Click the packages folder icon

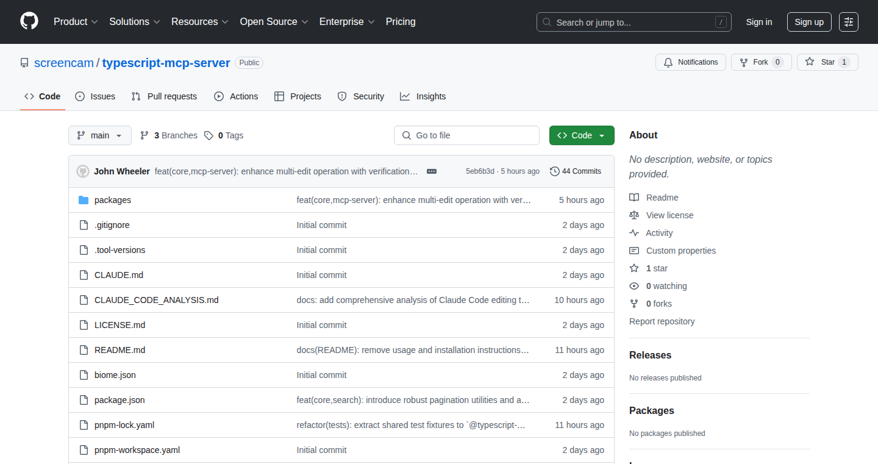pos(84,200)
